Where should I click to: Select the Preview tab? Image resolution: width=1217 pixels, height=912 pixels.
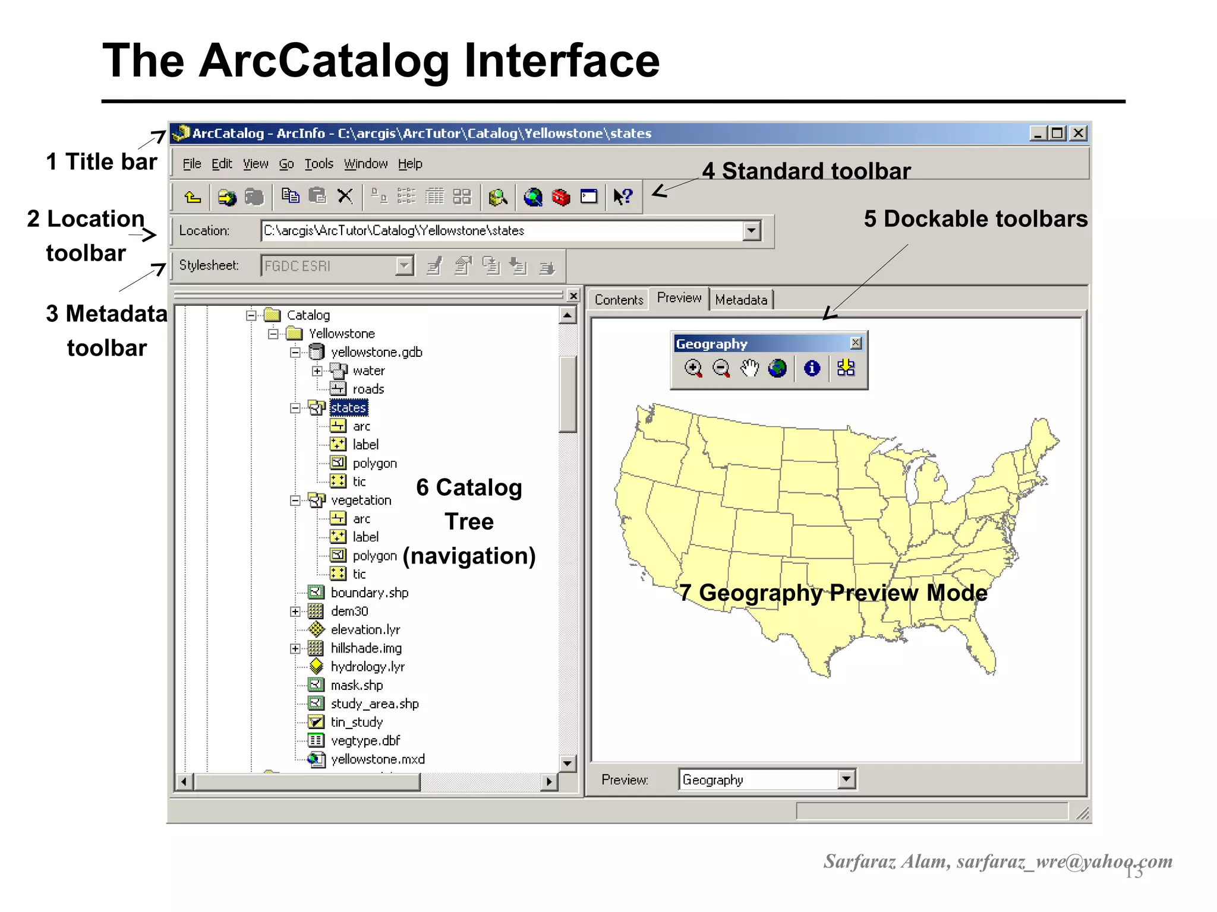679,298
